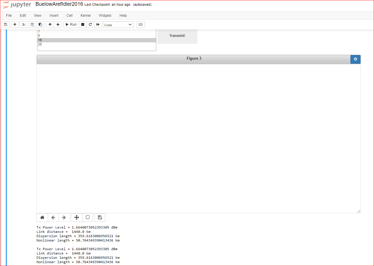Enable the pan tool on Figure 3
This screenshot has height=266, width=374.
pos(77,217)
